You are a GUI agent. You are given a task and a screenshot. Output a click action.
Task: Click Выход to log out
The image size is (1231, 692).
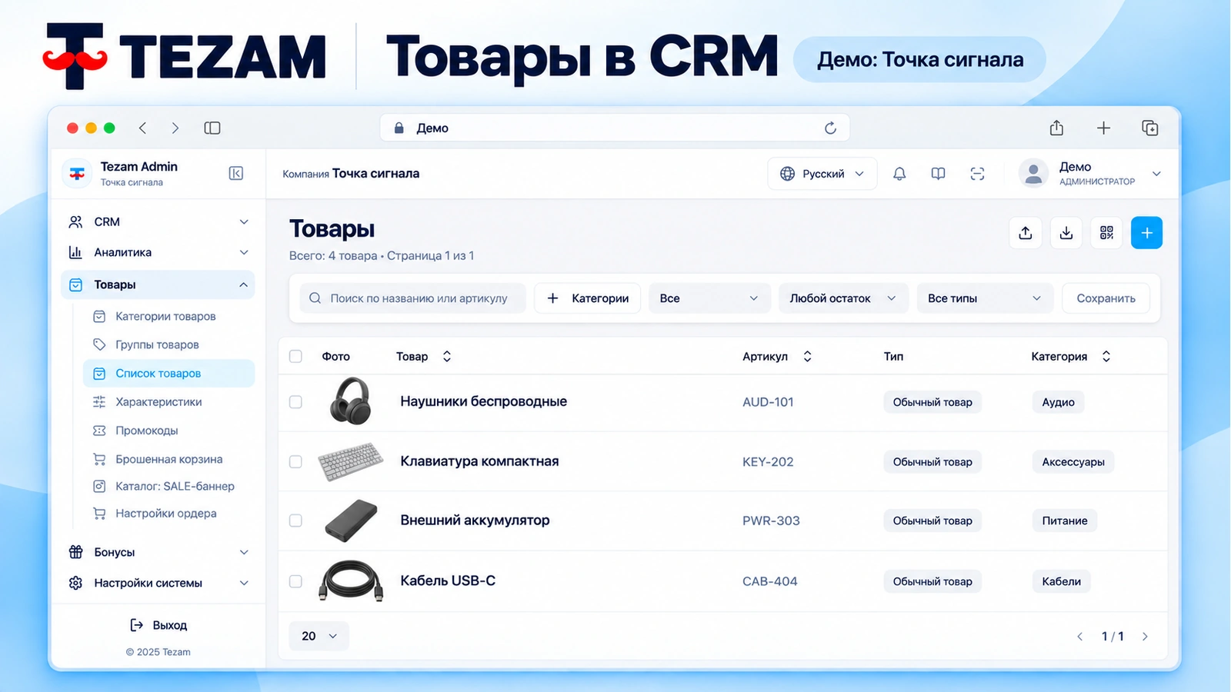[x=158, y=625]
